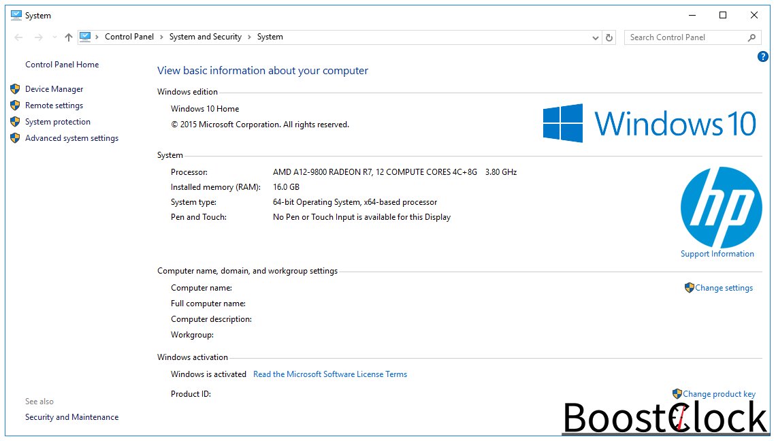Expand chevron after Control Panel breadcrumb
This screenshot has height=441, width=776.
pyautogui.click(x=161, y=37)
